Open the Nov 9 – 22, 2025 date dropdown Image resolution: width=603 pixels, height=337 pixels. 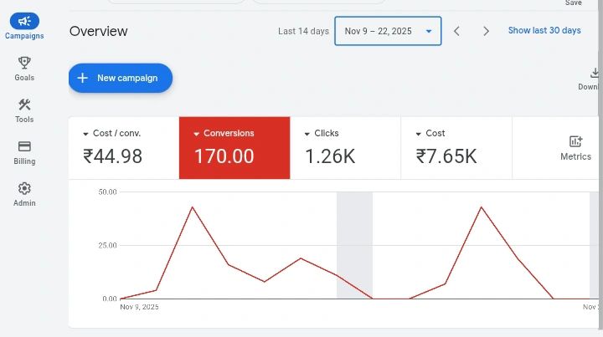click(x=388, y=31)
